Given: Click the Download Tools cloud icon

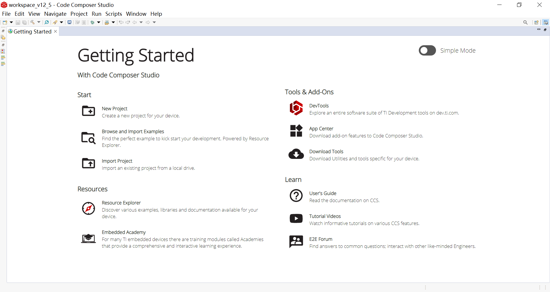Looking at the screenshot, I should click(296, 154).
